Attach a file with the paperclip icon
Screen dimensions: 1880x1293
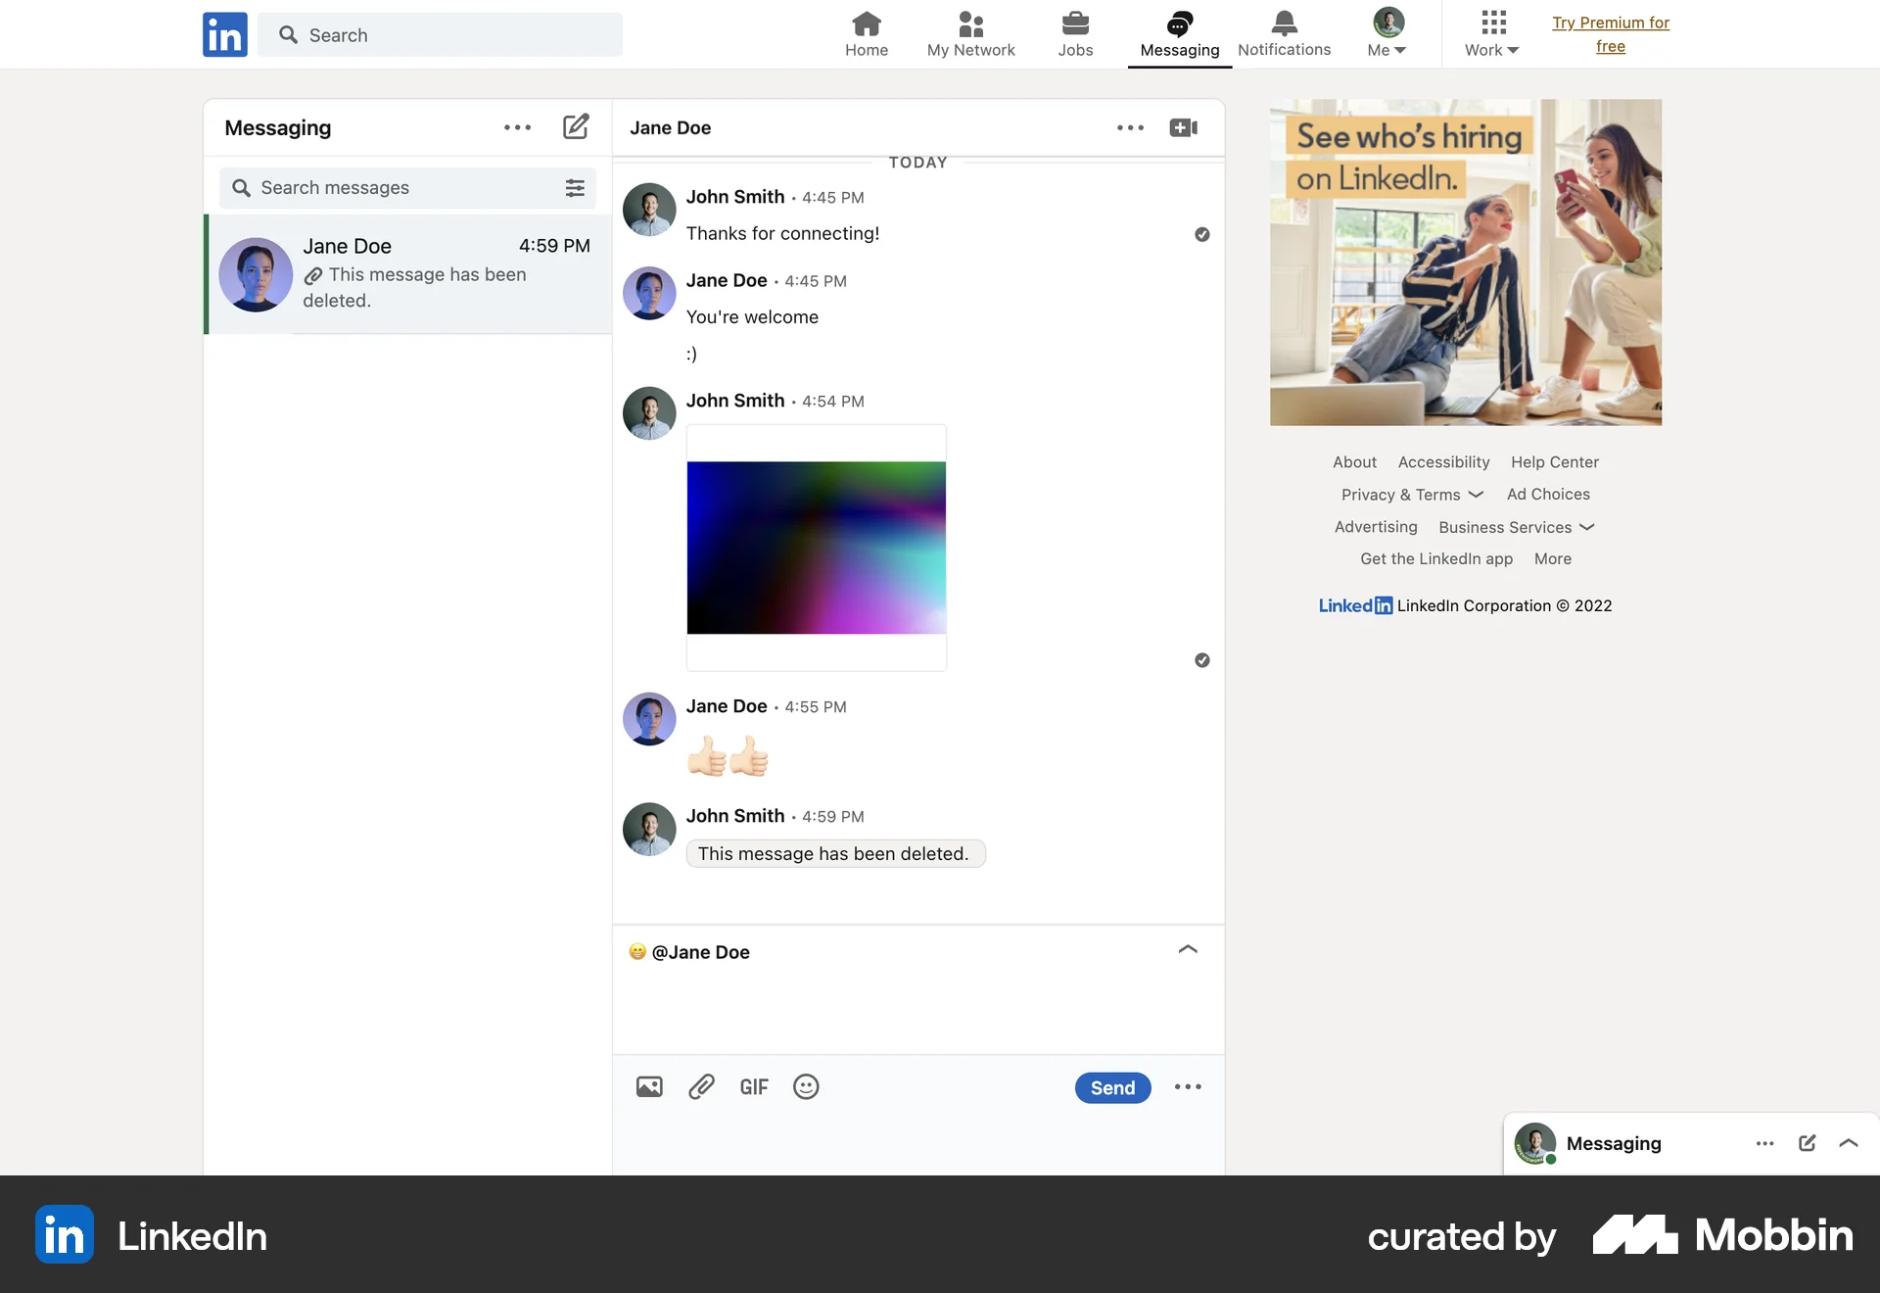(701, 1086)
